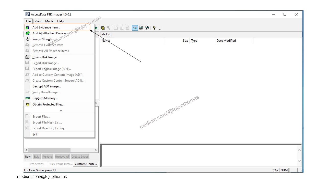Sort file list by Type column header

click(x=202, y=41)
